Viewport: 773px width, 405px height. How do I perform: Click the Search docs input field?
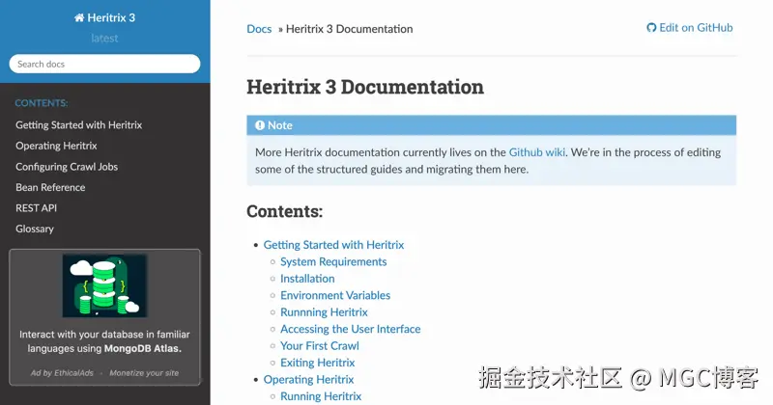[x=104, y=64]
